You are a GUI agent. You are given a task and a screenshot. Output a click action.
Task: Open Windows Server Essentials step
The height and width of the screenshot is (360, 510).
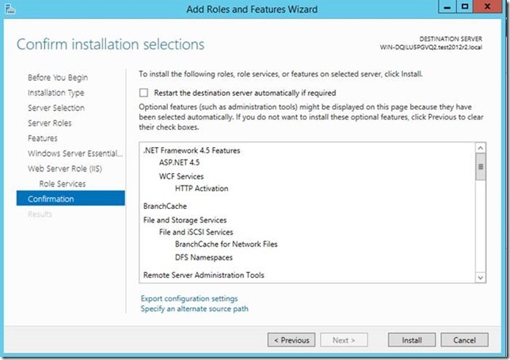[x=75, y=153]
